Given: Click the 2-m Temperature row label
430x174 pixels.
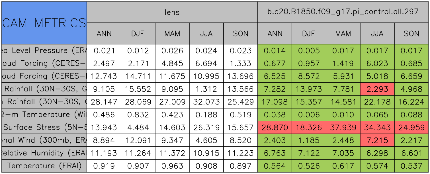Looking at the screenshot, I should (44, 115).
